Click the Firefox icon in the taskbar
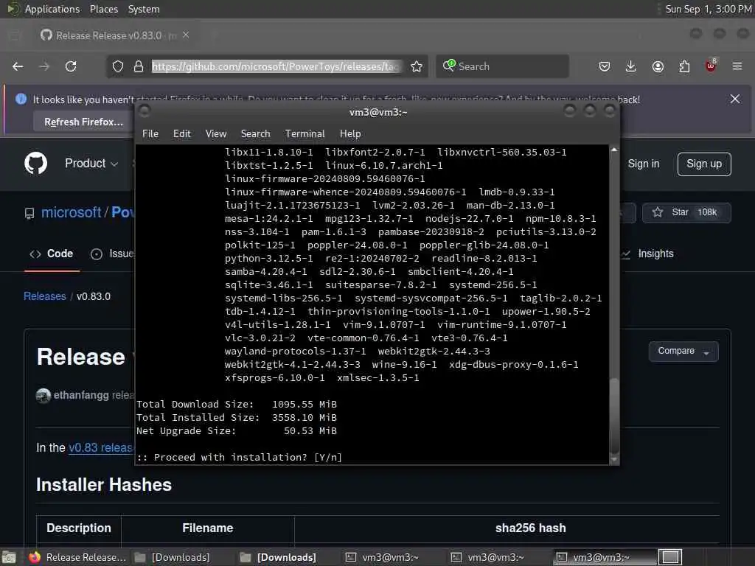The height and width of the screenshot is (566, 755). (x=35, y=557)
